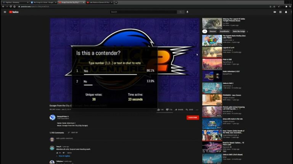The height and width of the screenshot is (164, 293).
Task: Click the Share button under the video
Action: click(x=179, y=109)
